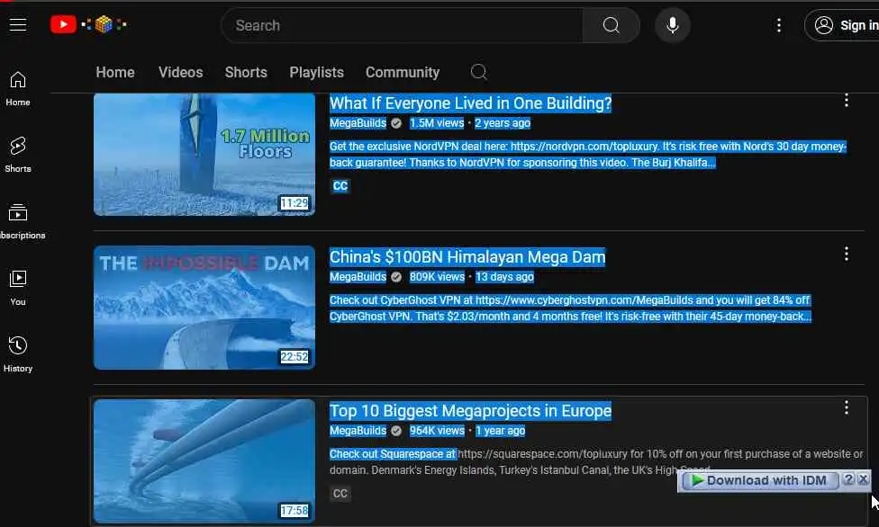Click the 11:29 duration badge
Viewport: 879px width, 527px height.
(295, 202)
